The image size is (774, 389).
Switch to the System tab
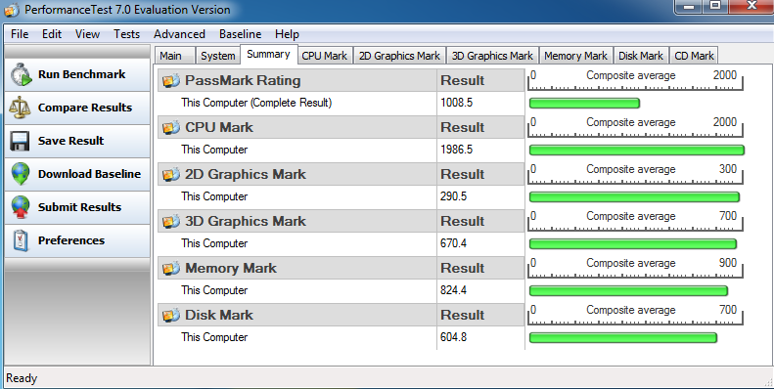217,56
